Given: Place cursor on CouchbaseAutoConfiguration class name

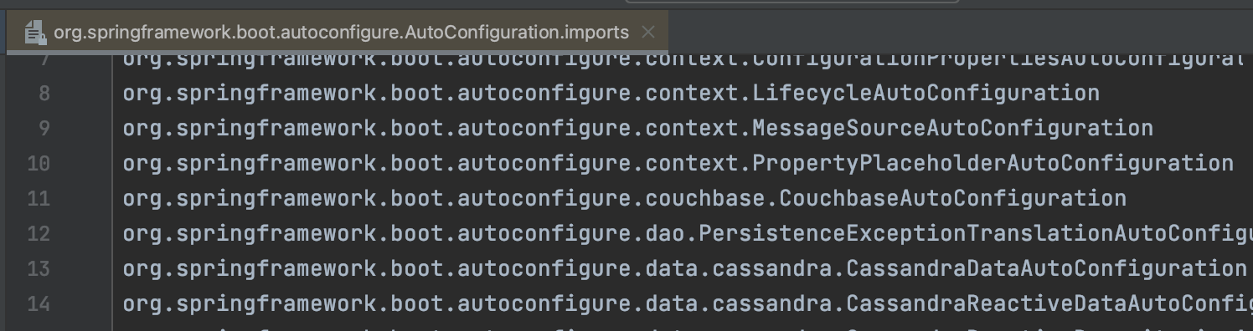Looking at the screenshot, I should 952,198.
